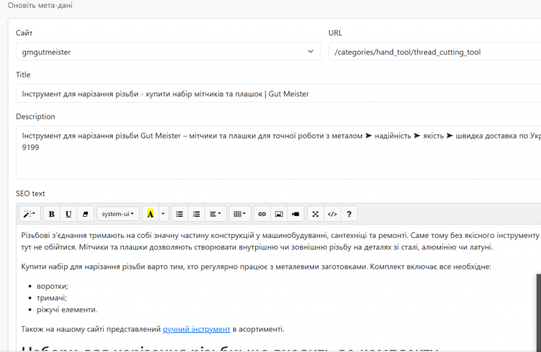Open the Сайт dropdown showing gmgutmeister
The height and width of the screenshot is (352, 541).
[168, 51]
